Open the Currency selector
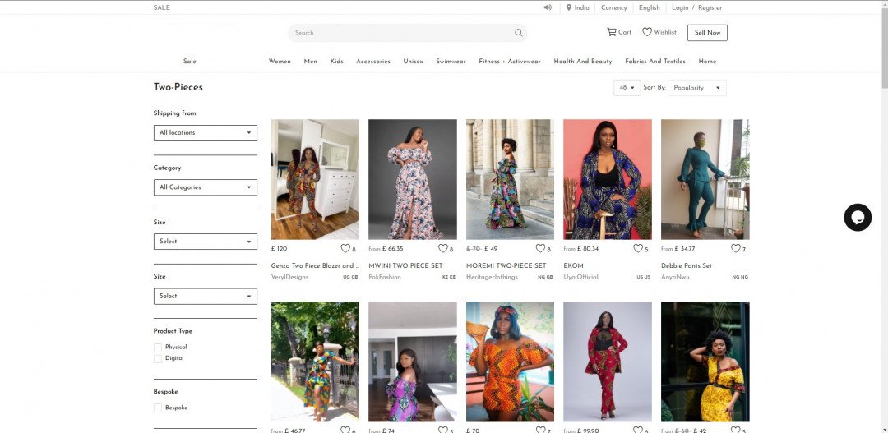888x433 pixels. (614, 8)
